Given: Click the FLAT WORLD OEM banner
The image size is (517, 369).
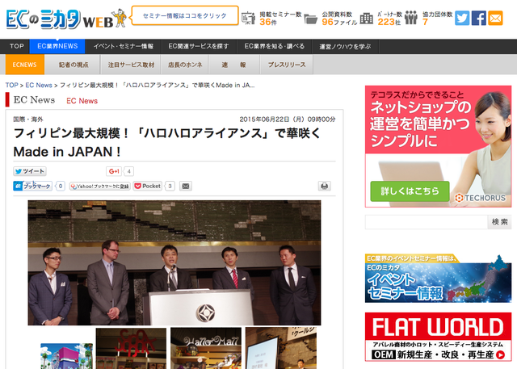Looking at the screenshot, I should (438, 337).
